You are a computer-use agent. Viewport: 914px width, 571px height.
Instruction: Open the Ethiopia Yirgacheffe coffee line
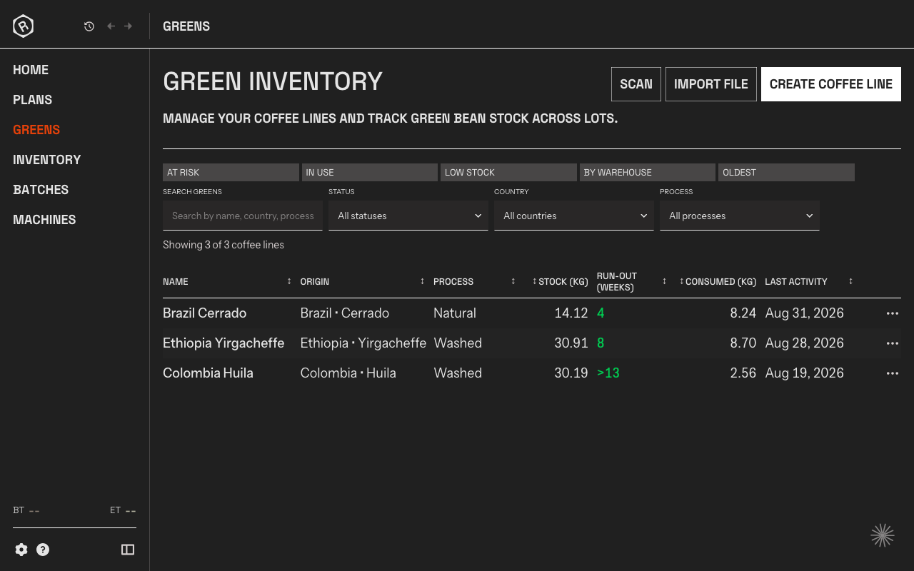[x=224, y=343]
